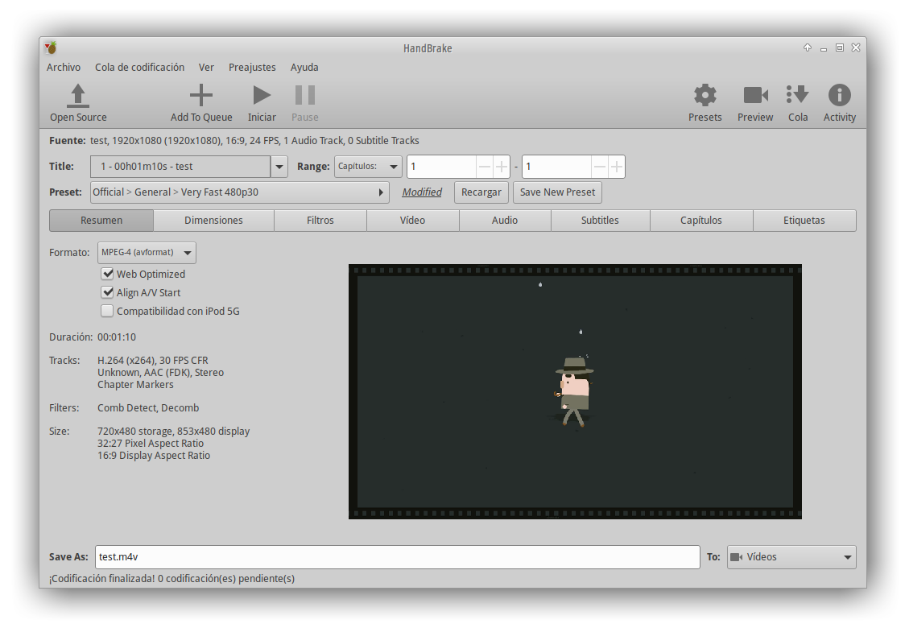
Task: Click the Save As filename field
Action: coord(397,557)
